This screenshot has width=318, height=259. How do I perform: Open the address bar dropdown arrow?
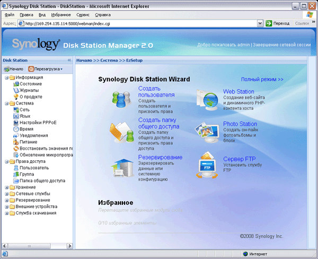click(260, 23)
